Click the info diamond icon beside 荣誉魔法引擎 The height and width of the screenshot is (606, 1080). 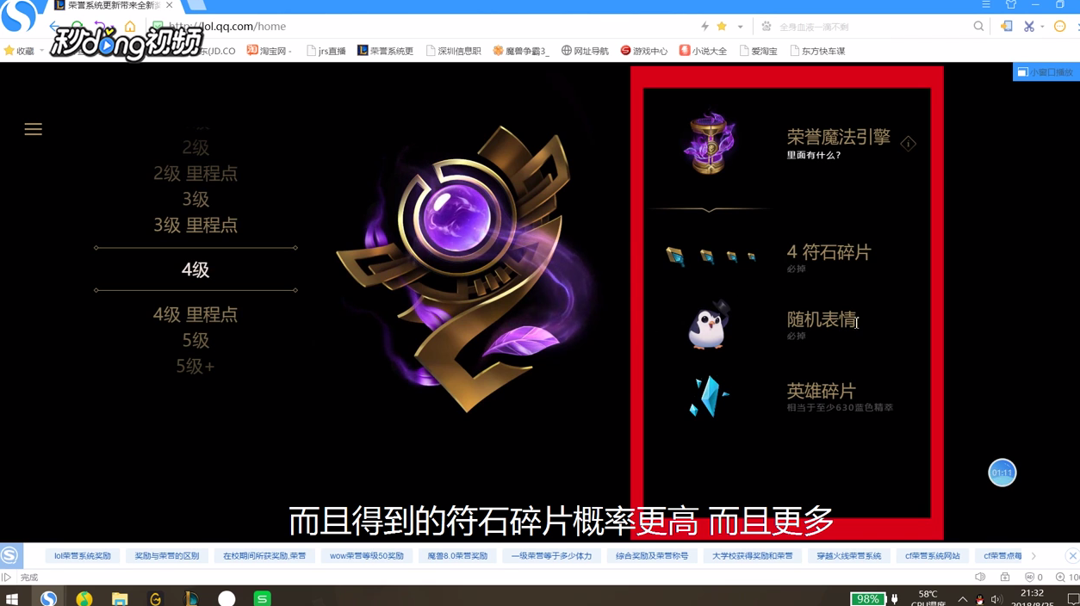point(908,144)
